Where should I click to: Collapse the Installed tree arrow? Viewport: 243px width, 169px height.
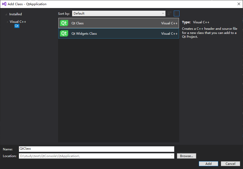pyautogui.click(x=6, y=14)
